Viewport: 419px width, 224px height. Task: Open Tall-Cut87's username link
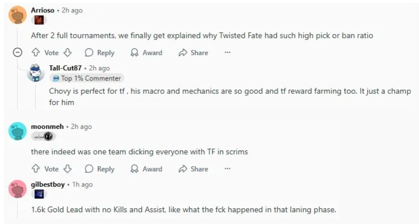coord(65,68)
